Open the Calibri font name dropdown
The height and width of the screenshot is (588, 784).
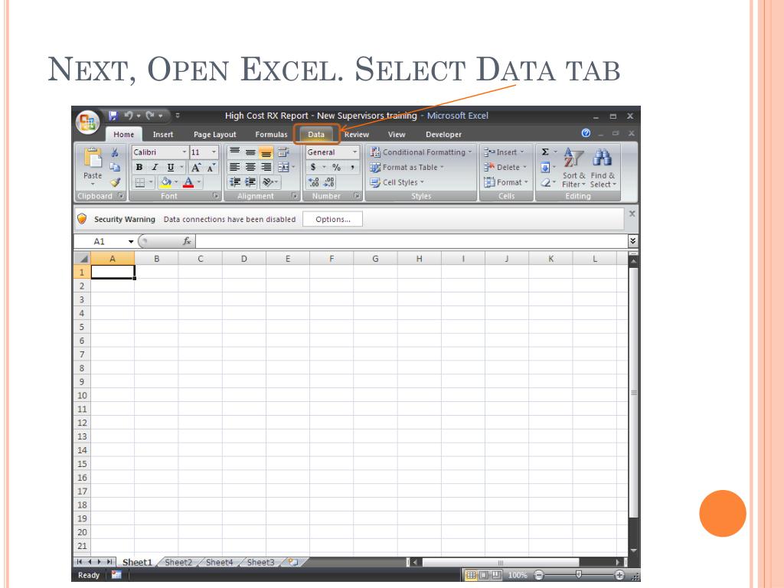pyautogui.click(x=184, y=152)
